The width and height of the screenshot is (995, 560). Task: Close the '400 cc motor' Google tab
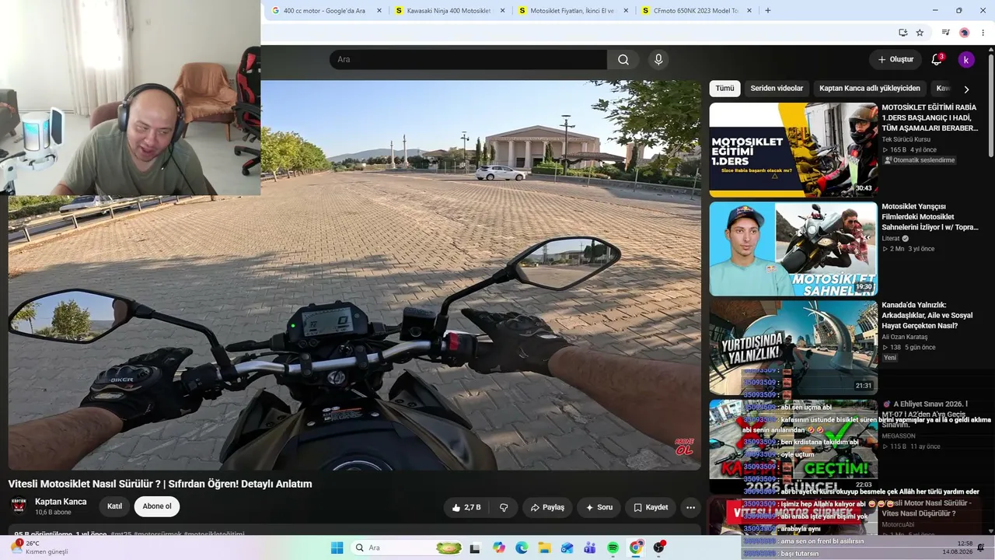[x=379, y=11]
